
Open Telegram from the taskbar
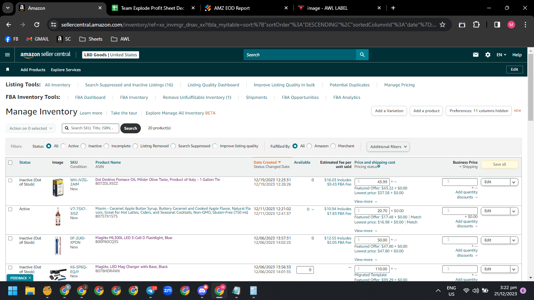pos(151,291)
